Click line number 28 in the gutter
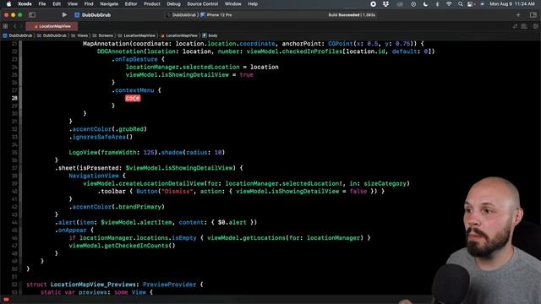Viewport: 541px width, 304px height. pyautogui.click(x=14, y=98)
